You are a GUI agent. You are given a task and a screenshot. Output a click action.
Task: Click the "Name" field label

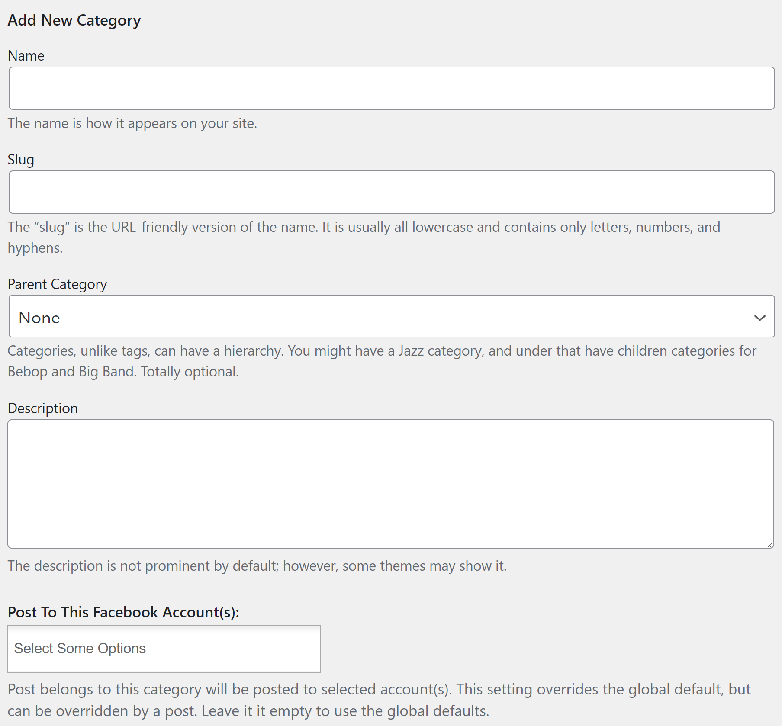point(26,56)
